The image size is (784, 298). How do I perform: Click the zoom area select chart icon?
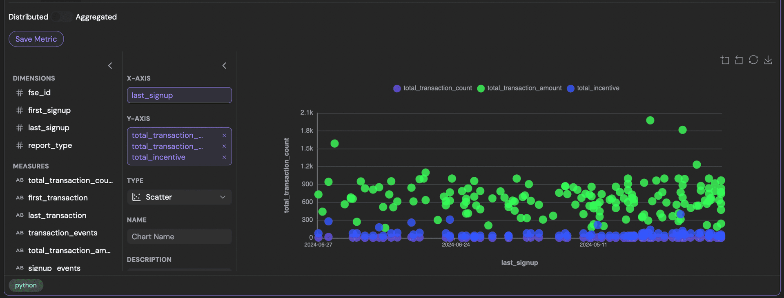[x=725, y=60]
